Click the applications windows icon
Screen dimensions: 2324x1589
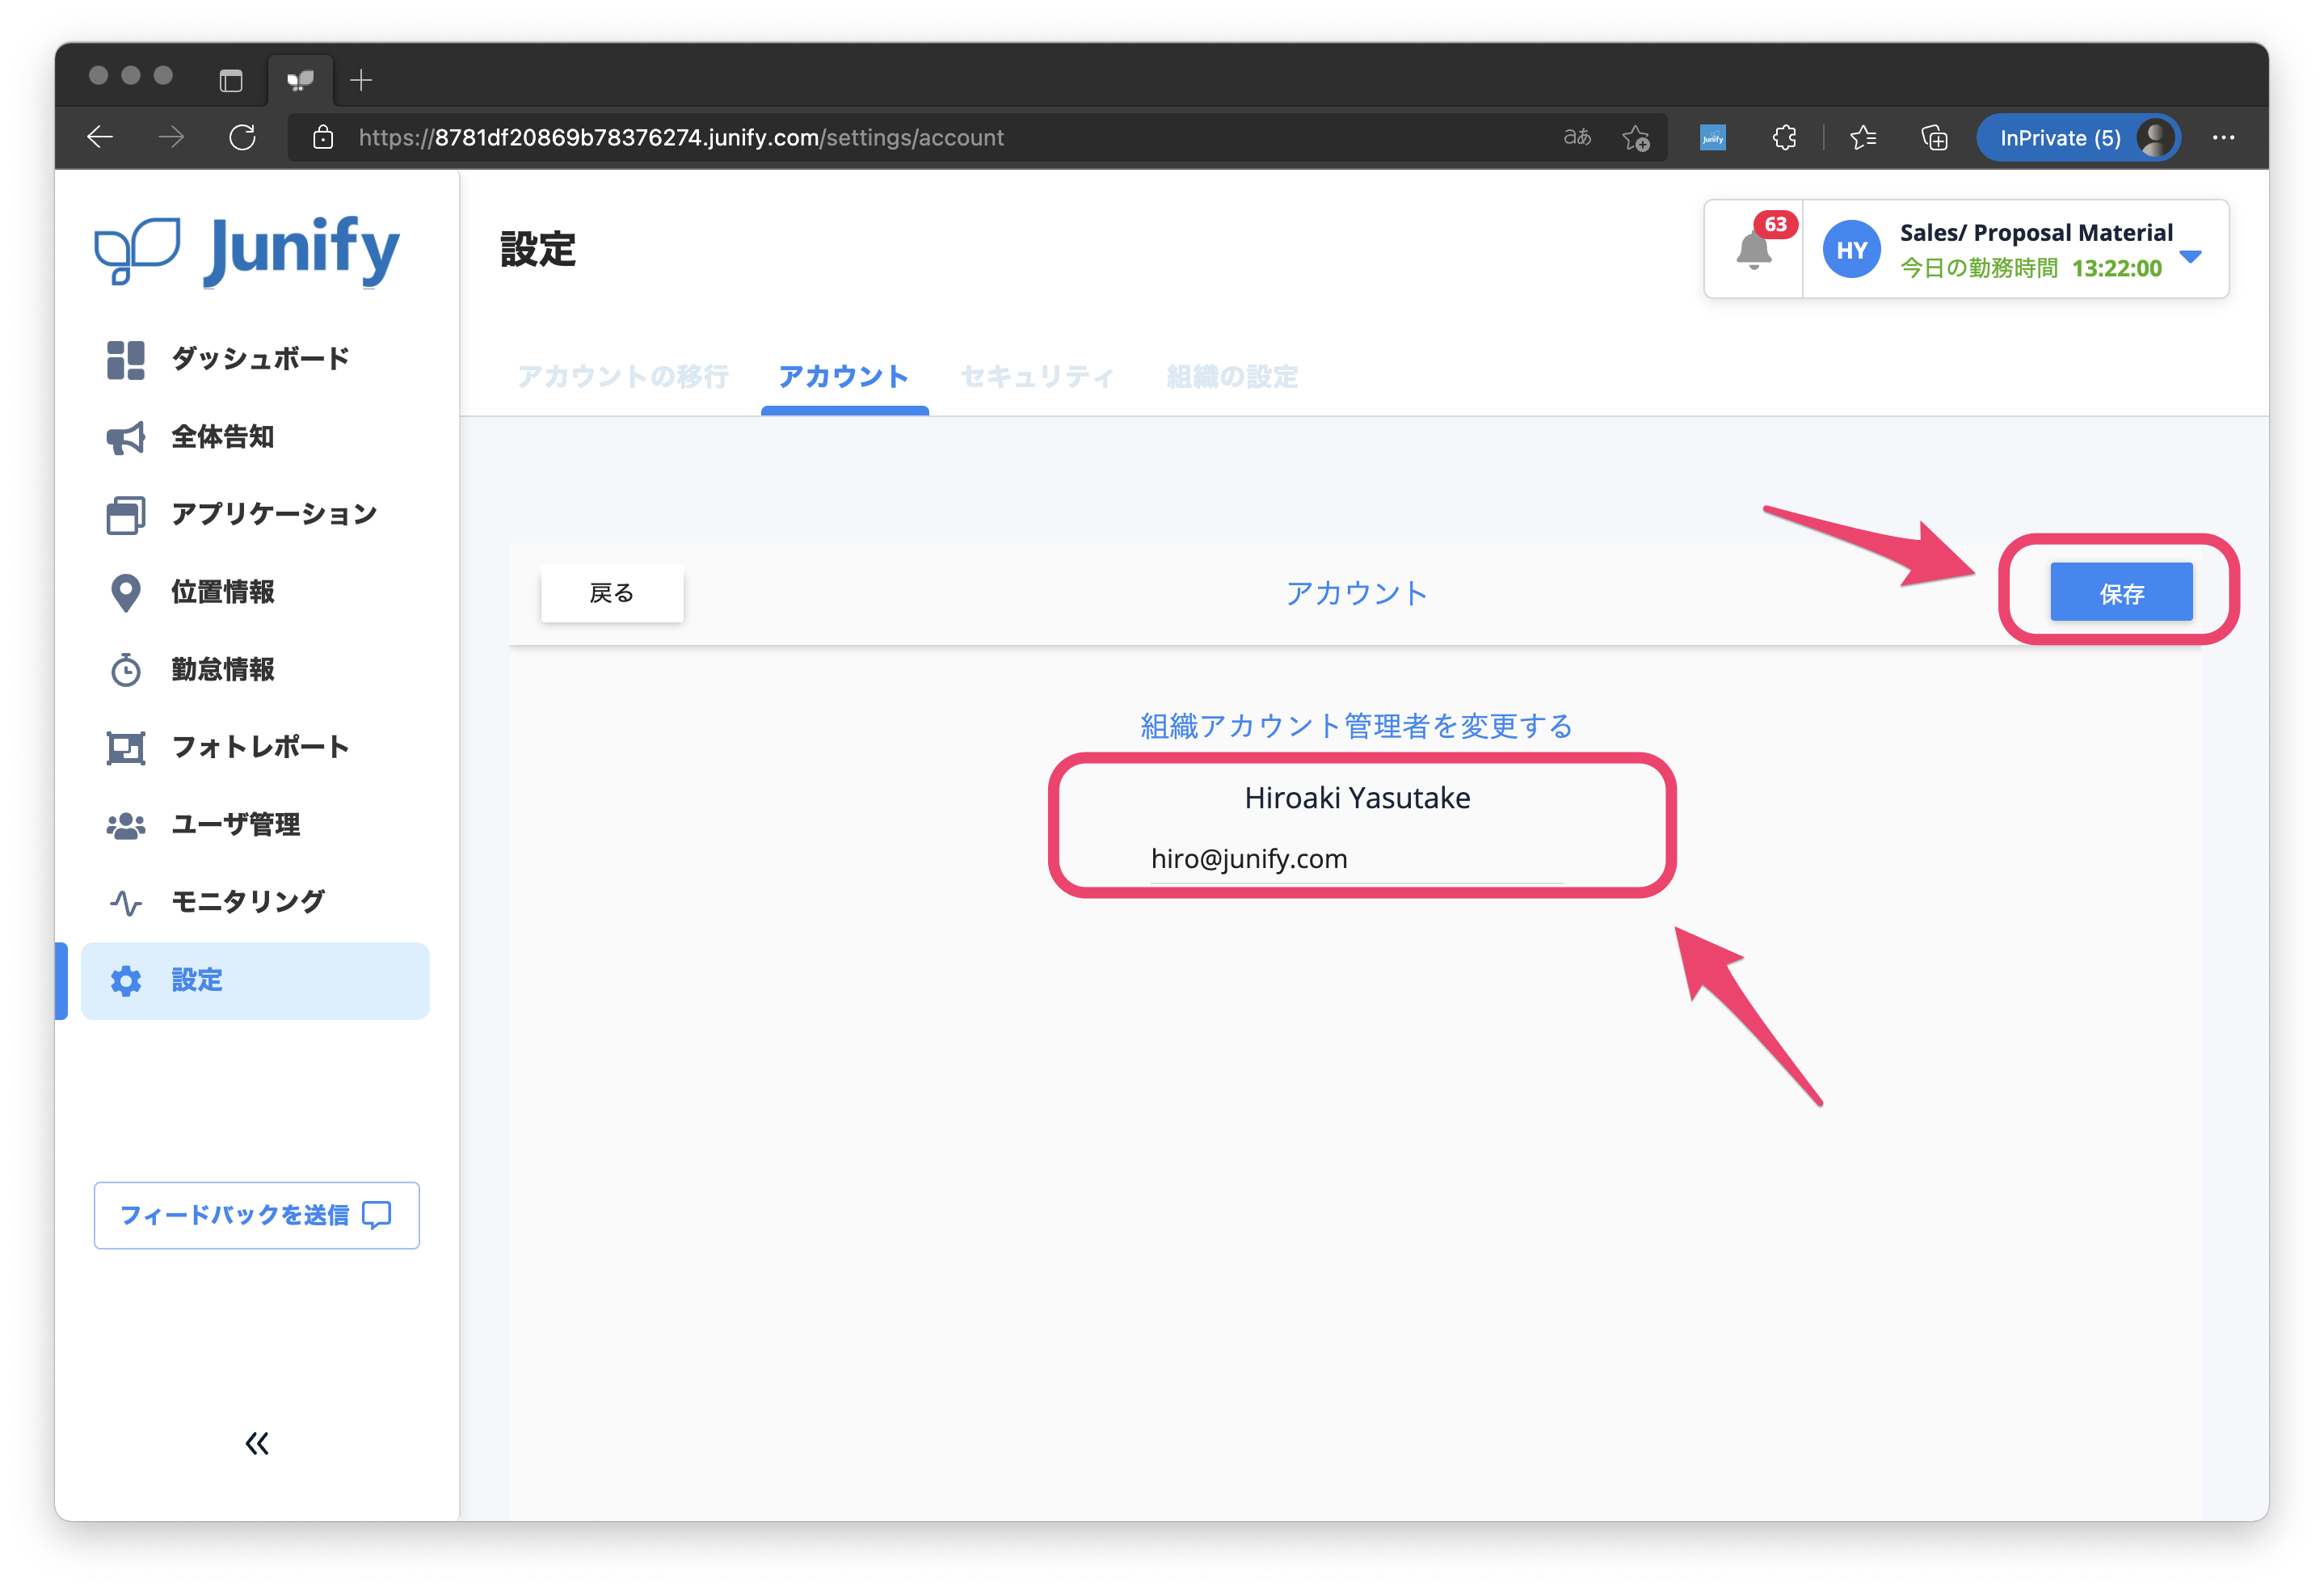[x=126, y=515]
